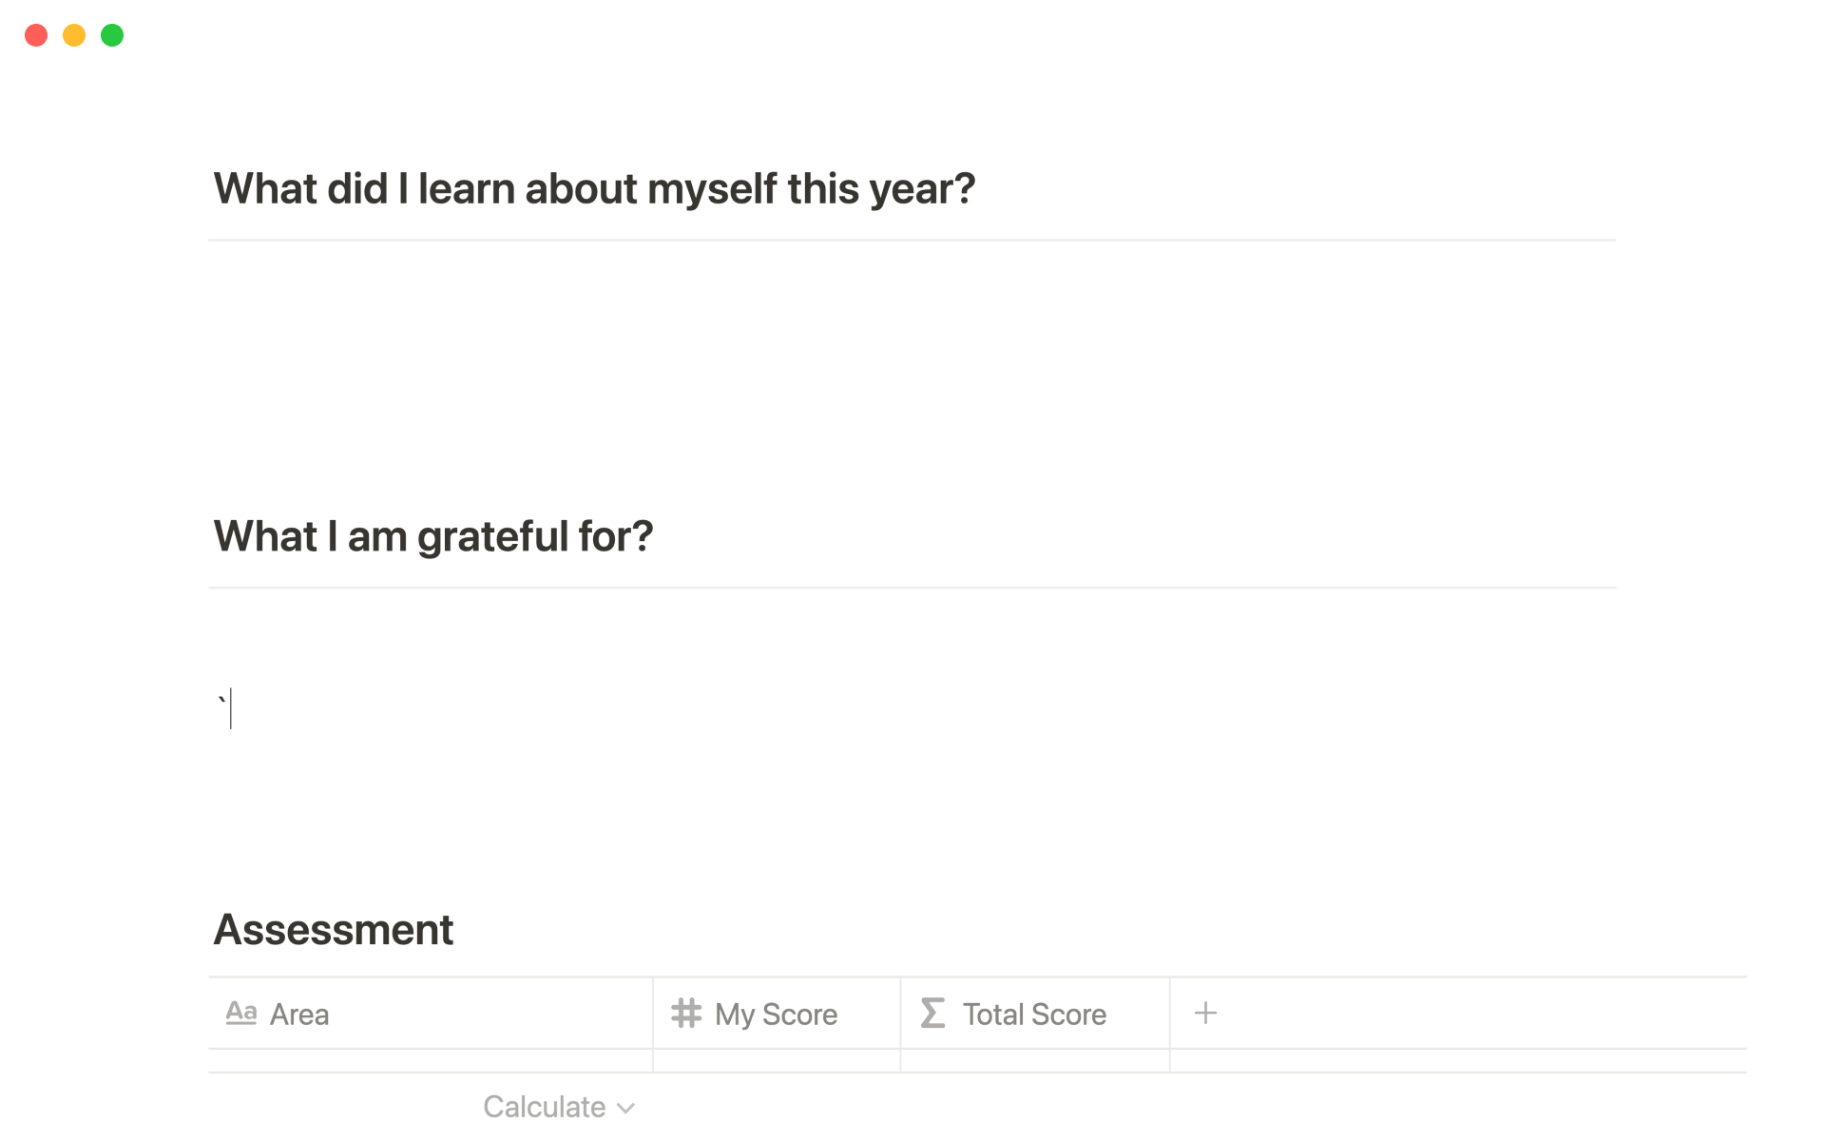1825x1141 pixels.
Task: Open the My Score column header label
Action: pos(776,1015)
